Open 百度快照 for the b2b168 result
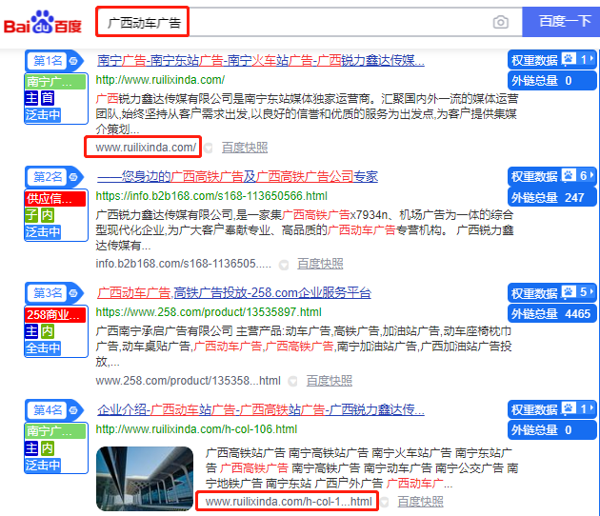Screen dimensions: 600x516 tap(320, 264)
